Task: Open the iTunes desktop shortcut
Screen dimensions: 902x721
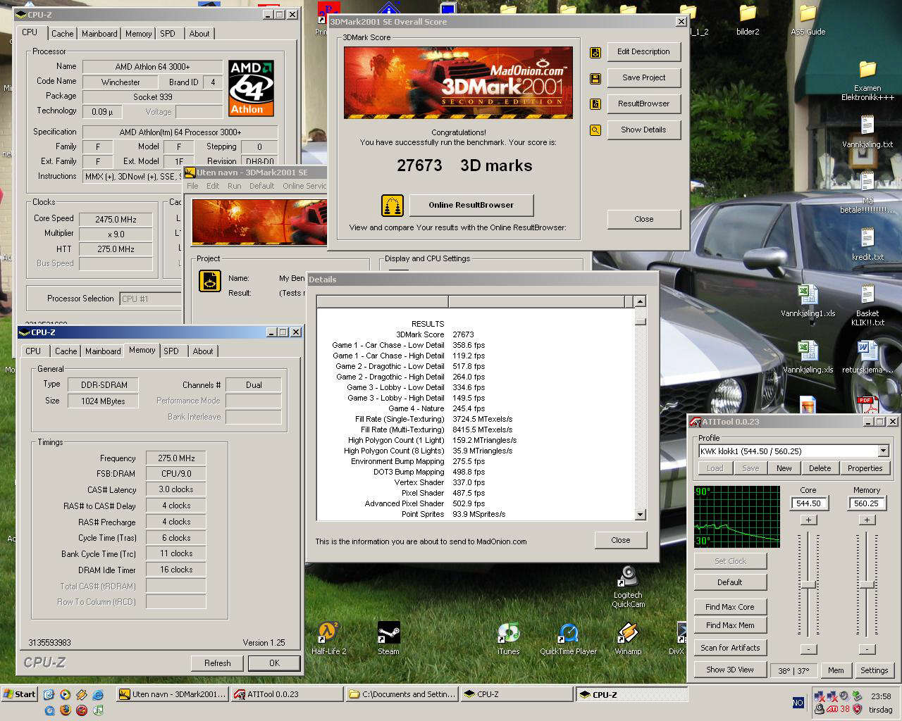Action: [x=508, y=633]
